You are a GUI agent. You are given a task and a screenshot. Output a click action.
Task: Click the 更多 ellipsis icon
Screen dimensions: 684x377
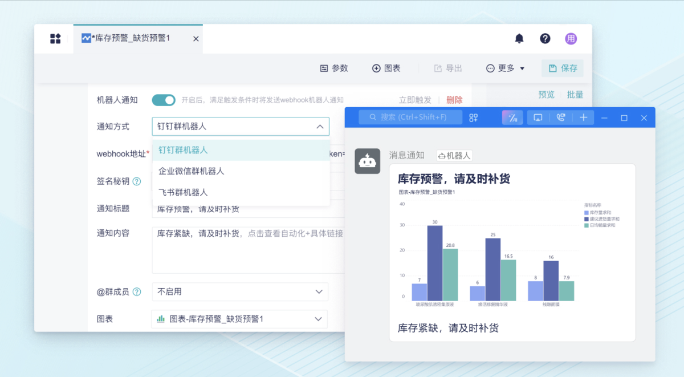click(x=489, y=68)
